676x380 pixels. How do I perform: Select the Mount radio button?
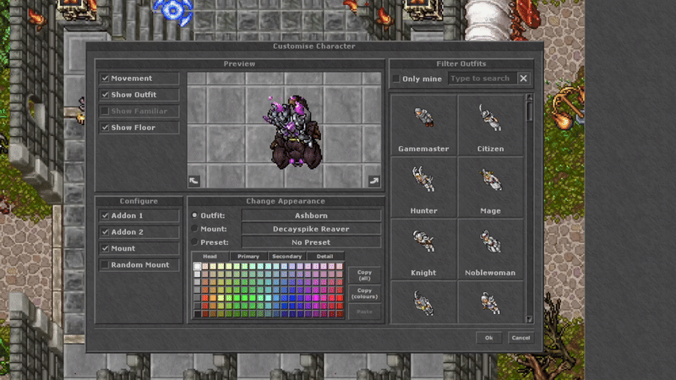(x=195, y=228)
